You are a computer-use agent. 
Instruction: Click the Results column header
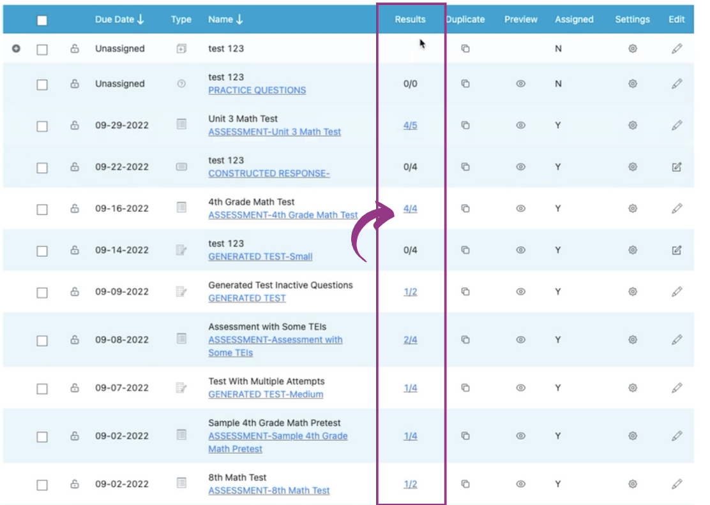(410, 19)
